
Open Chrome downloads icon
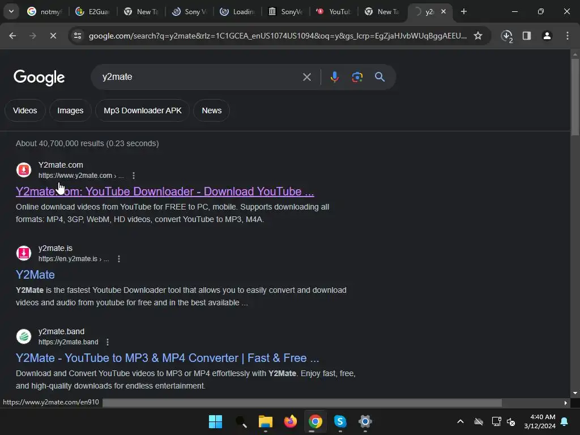coord(507,36)
